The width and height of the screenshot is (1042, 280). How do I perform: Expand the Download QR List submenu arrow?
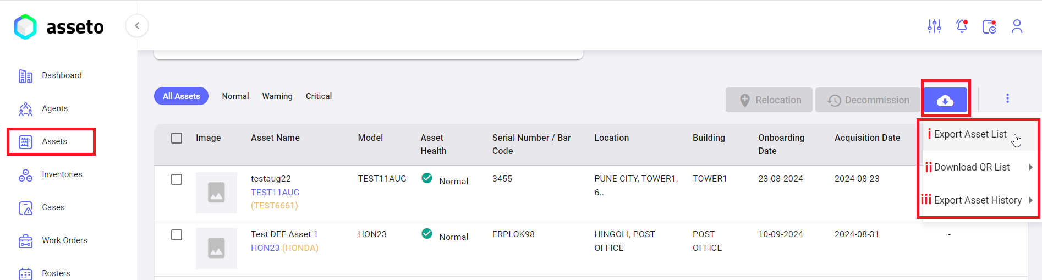click(1030, 167)
